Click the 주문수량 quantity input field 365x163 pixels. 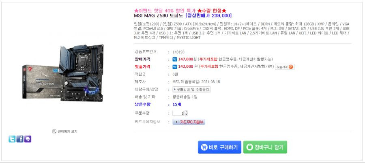point(178,114)
